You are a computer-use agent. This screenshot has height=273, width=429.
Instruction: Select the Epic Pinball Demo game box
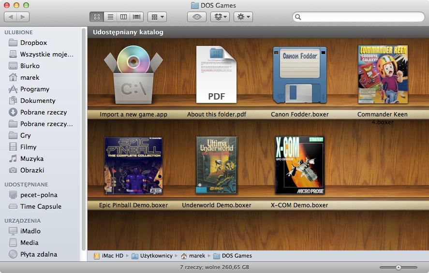133,165
